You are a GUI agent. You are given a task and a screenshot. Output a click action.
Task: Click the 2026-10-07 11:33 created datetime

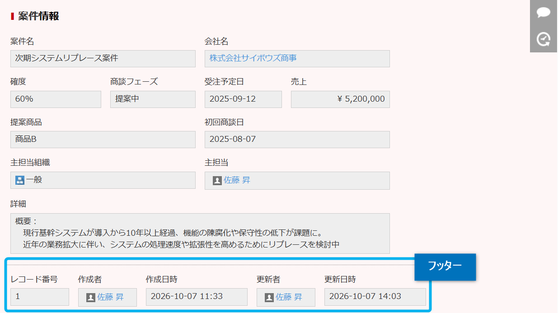pos(187,297)
